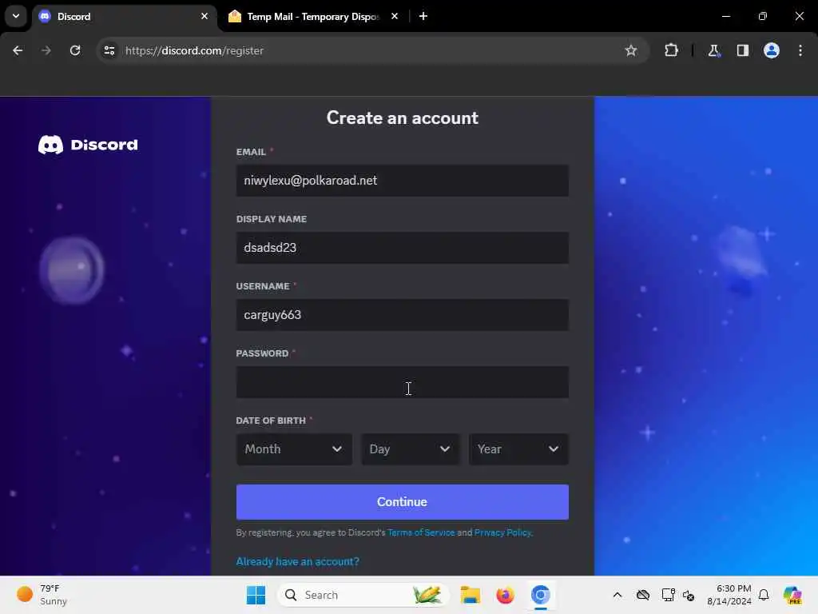Restore down the browser window
Viewport: 818px width, 614px height.
click(763, 16)
